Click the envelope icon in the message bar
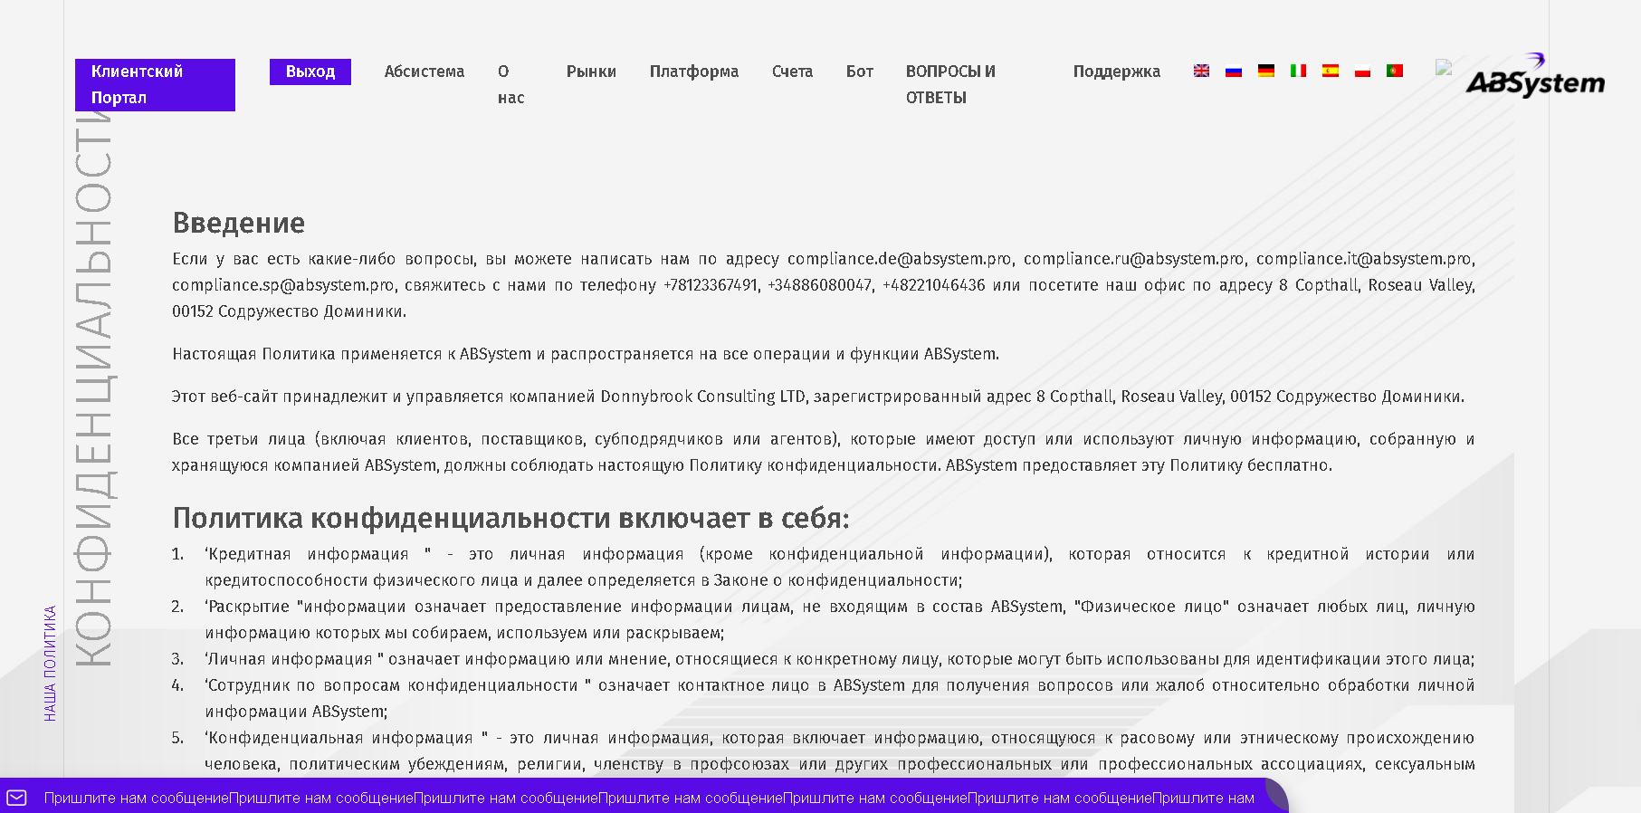The height and width of the screenshot is (813, 1641). click(x=17, y=798)
